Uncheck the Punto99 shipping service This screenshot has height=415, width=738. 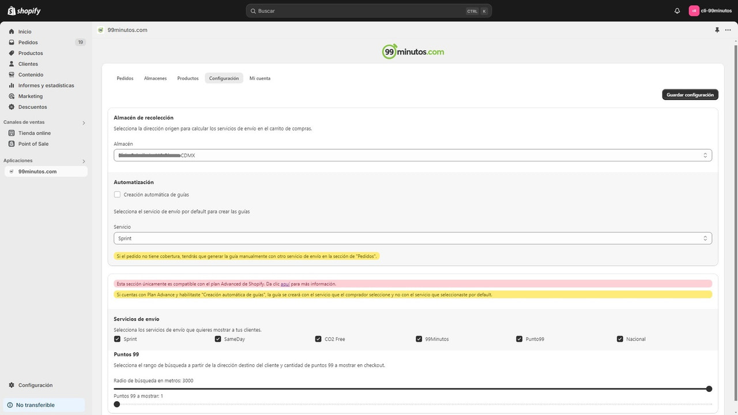(x=519, y=339)
